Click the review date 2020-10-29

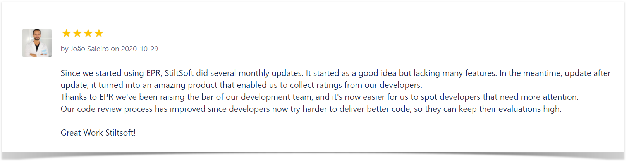click(140, 49)
